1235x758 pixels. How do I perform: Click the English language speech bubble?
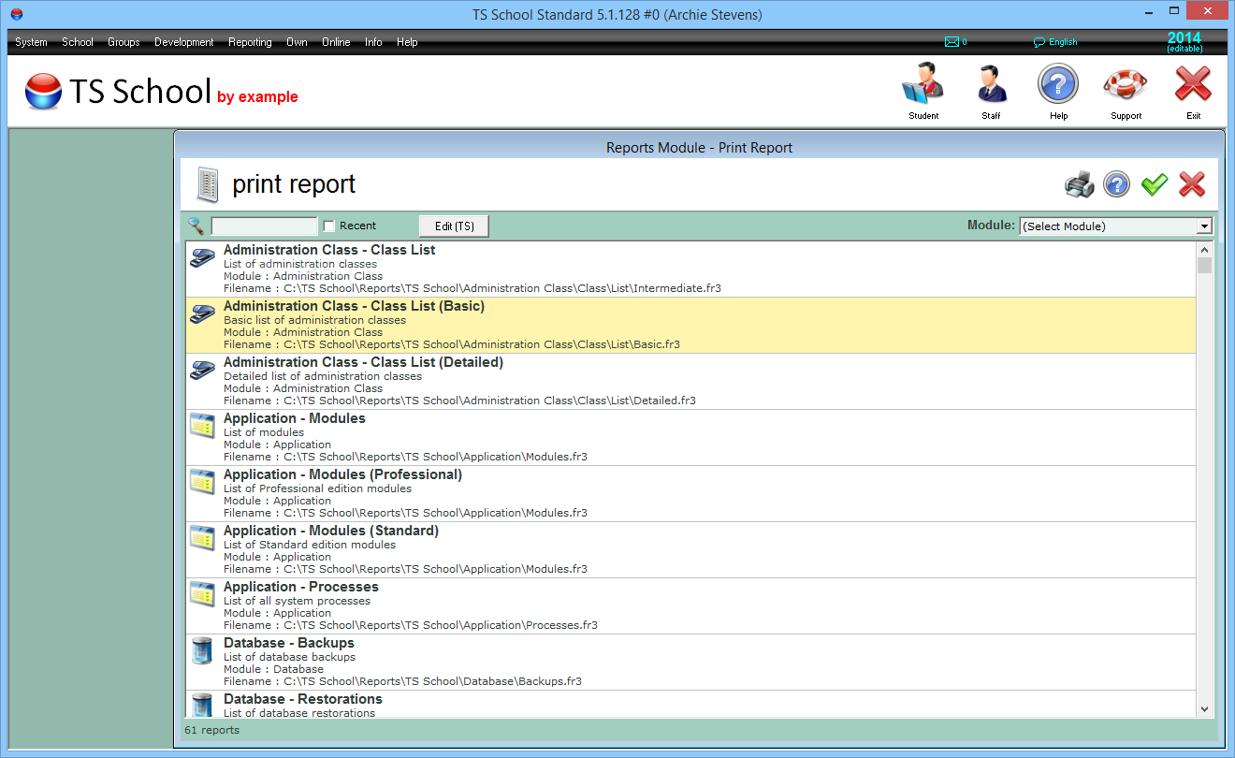(x=1039, y=42)
